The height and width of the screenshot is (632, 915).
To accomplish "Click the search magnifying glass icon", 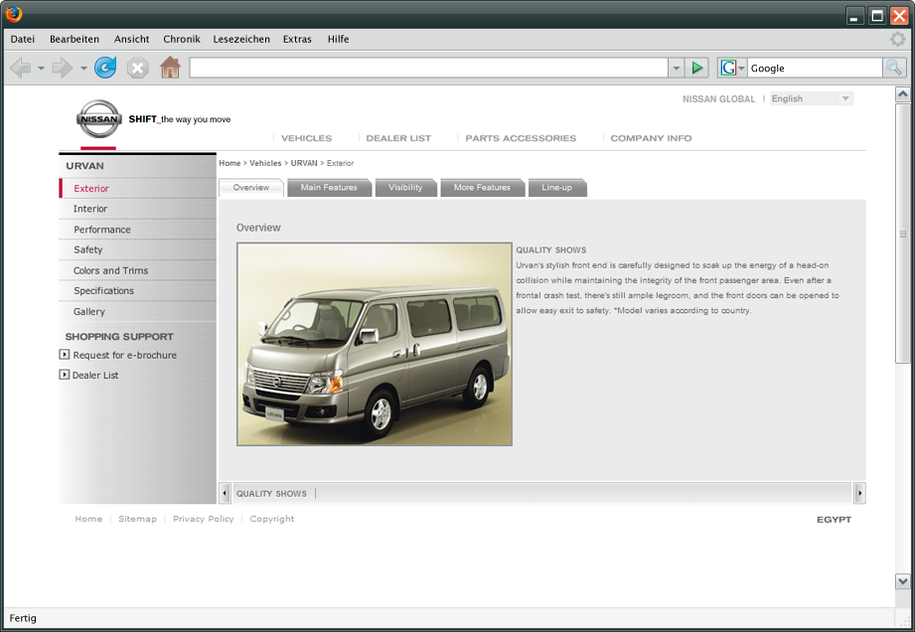I will click(x=894, y=68).
